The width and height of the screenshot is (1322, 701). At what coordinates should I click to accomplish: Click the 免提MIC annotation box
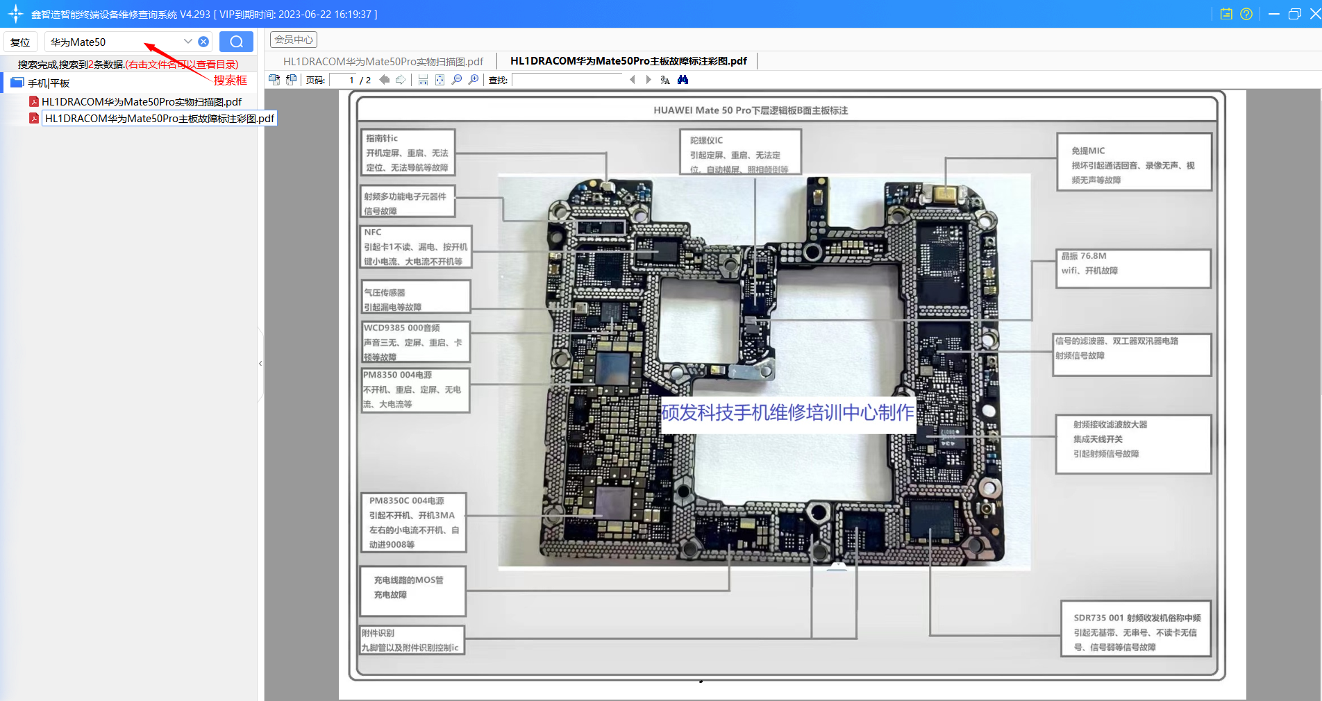[x=1134, y=162]
